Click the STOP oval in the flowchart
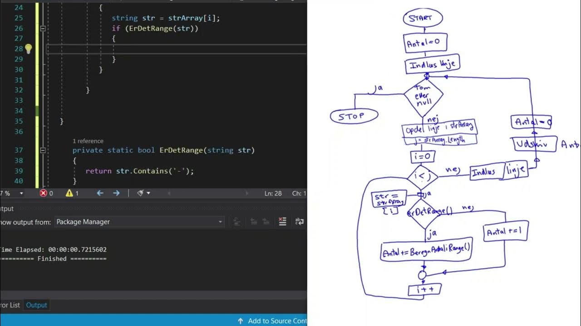This screenshot has height=326, width=581. [354, 116]
